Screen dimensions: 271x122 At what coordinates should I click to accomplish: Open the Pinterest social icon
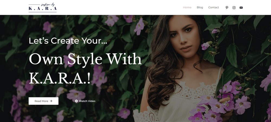point(227,8)
